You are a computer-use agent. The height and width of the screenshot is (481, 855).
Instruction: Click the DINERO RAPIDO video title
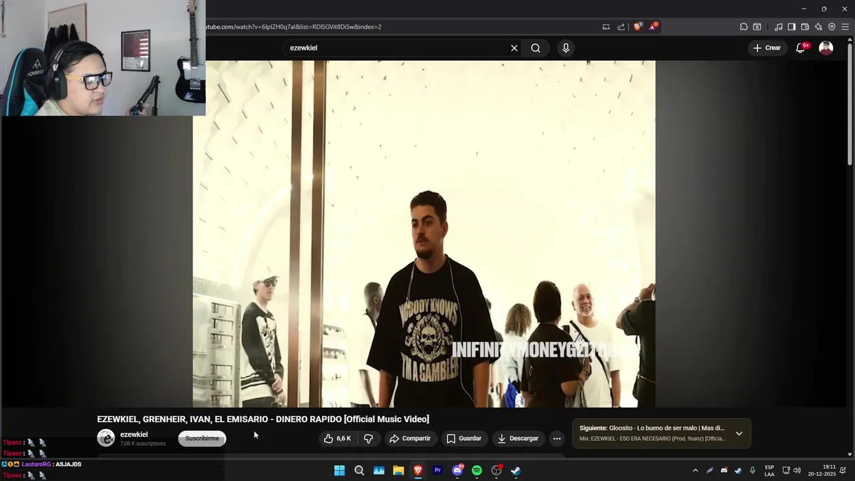pyautogui.click(x=263, y=419)
